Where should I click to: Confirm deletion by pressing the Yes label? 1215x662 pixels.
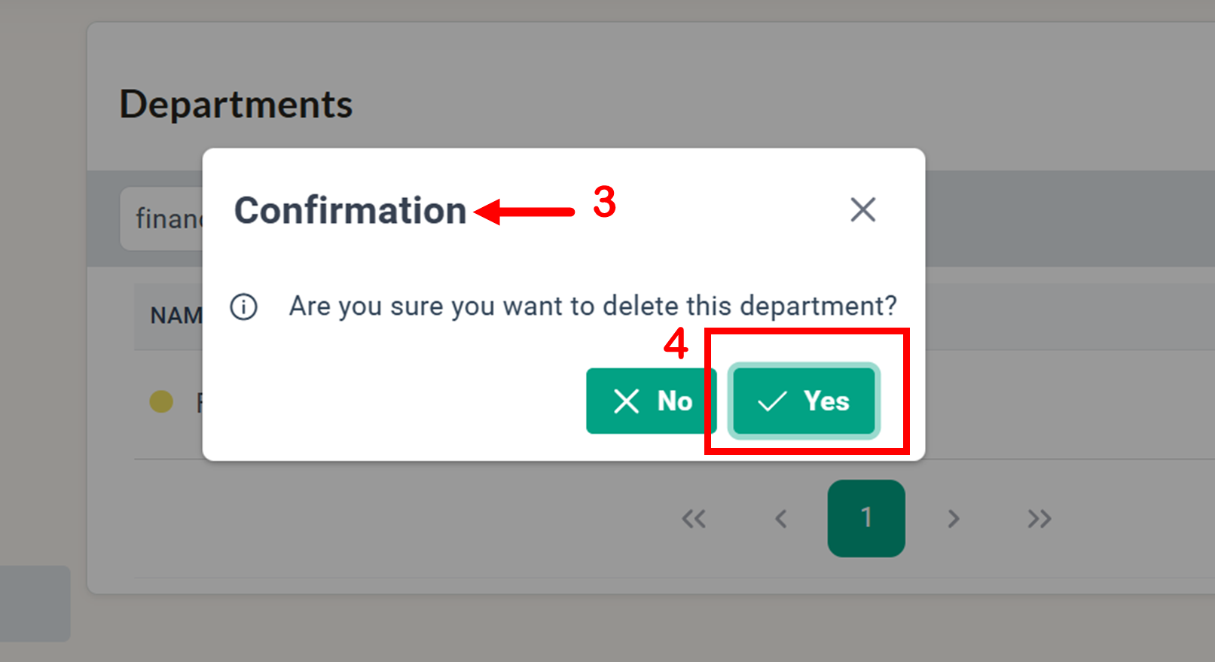pos(826,401)
